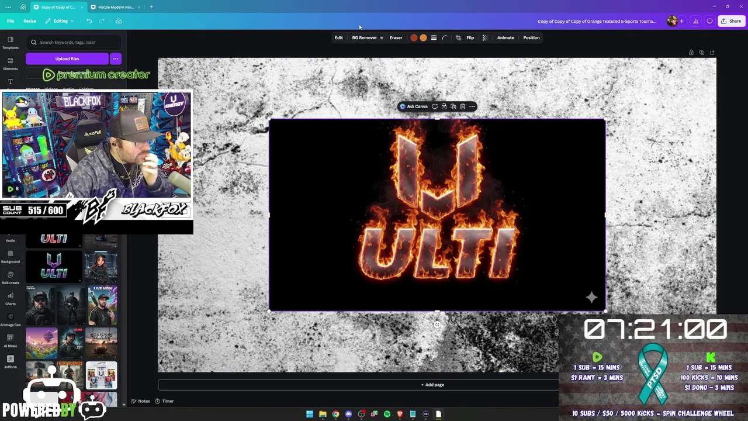Open the Background panel in the sidebar
Screen dimensions: 748x421
[x=11, y=257]
